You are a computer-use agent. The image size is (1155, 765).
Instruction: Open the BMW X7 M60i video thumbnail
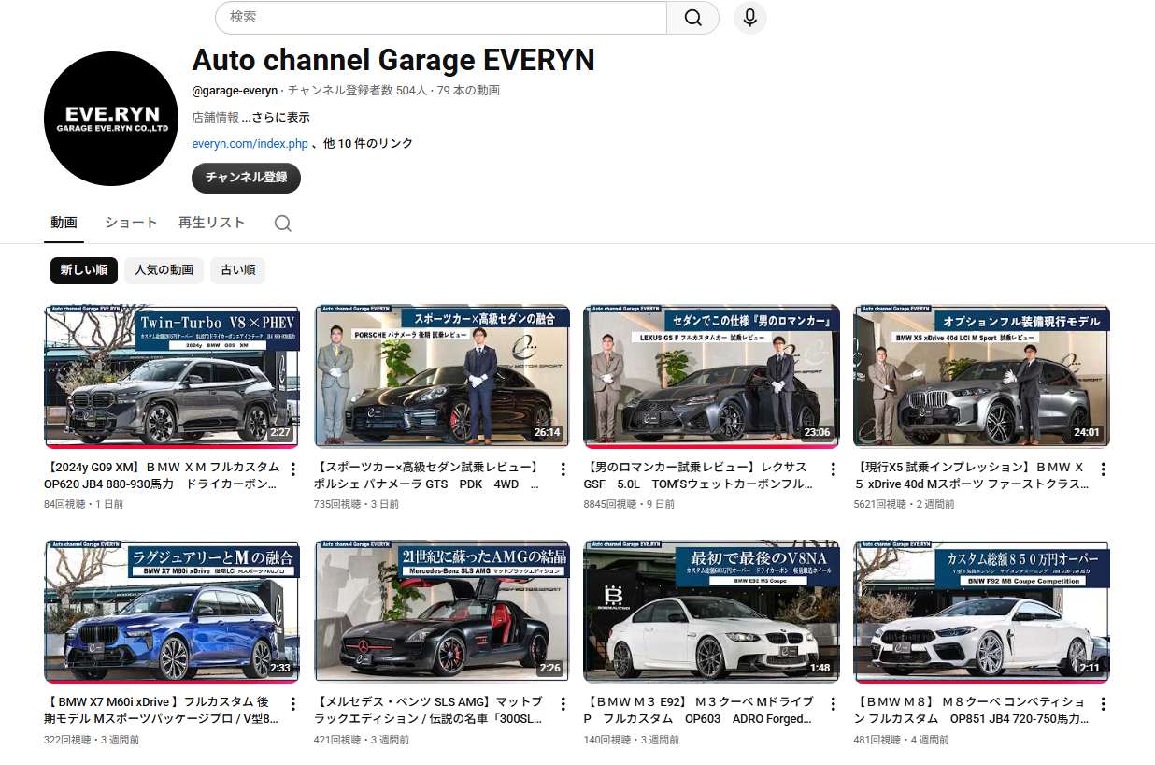tap(172, 612)
